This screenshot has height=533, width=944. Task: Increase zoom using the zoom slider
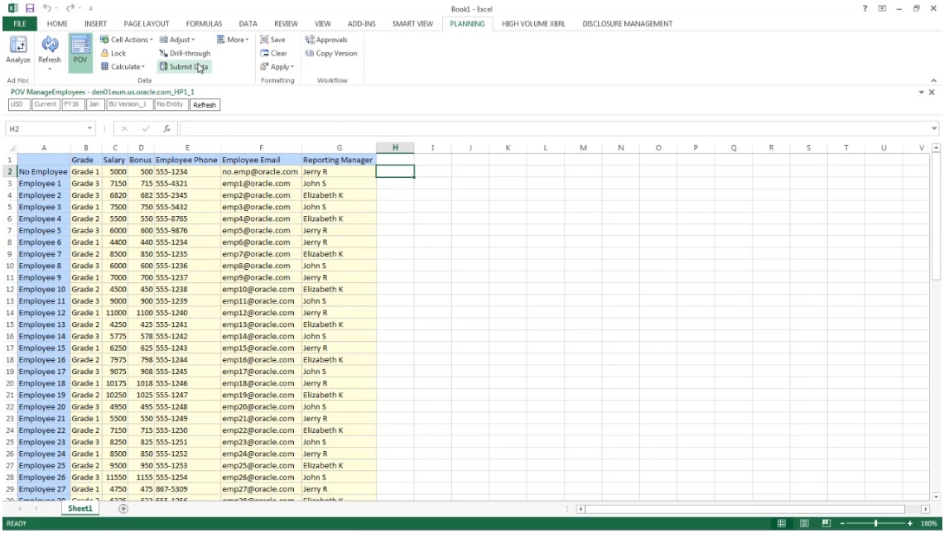[x=910, y=523]
